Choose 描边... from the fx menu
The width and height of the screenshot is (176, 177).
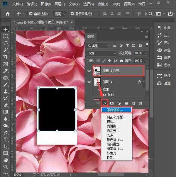click(x=111, y=122)
